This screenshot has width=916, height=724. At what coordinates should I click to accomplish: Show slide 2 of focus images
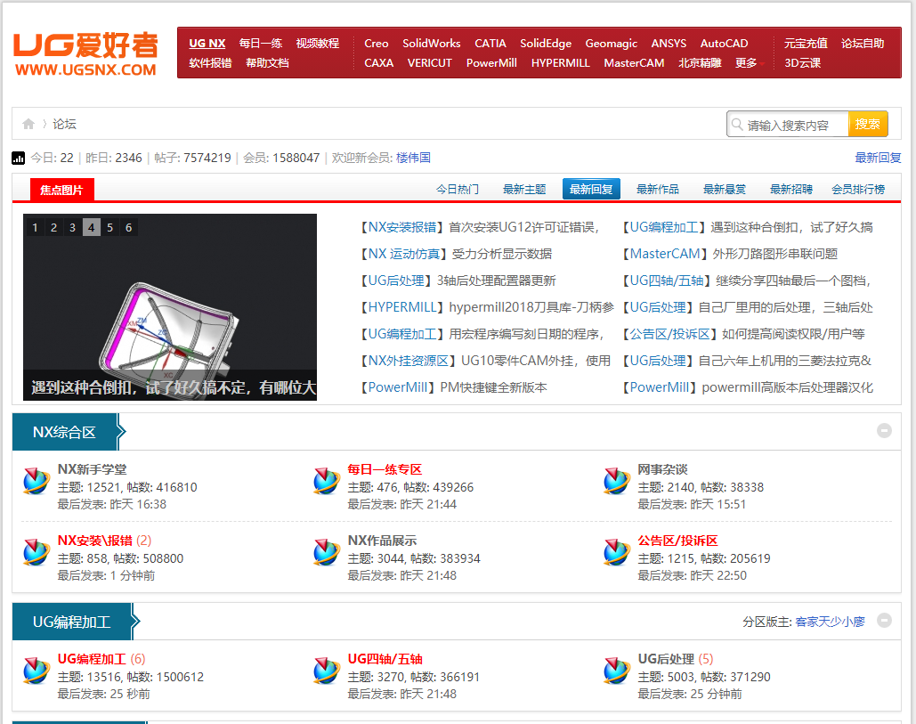click(53, 227)
